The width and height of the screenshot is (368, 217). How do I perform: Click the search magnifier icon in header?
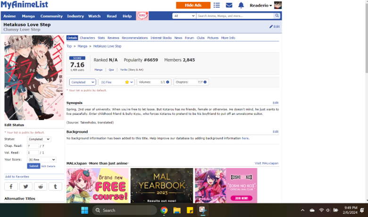277,16
